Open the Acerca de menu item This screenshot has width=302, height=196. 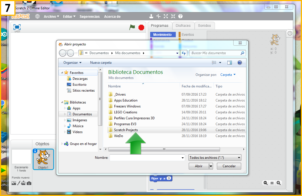112,17
